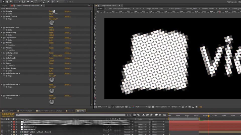Select the Hand tool
The height and width of the screenshot is (135, 241).
7,1
